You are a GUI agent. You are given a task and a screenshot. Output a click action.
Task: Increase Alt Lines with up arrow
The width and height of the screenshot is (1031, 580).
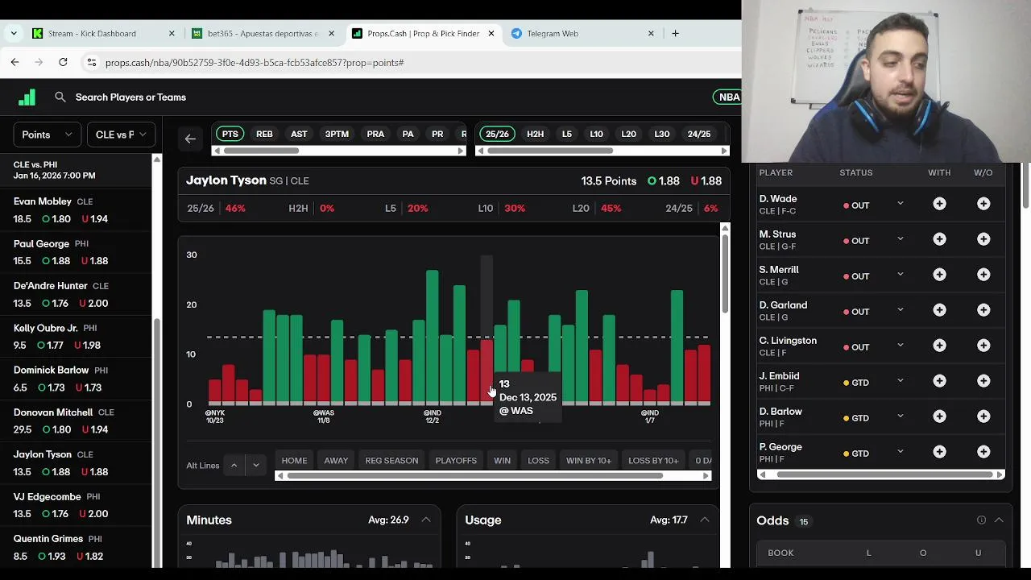(x=234, y=465)
